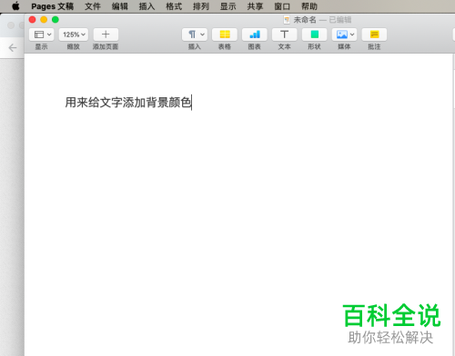
Task: Open the 帮助 menu
Action: point(309,6)
